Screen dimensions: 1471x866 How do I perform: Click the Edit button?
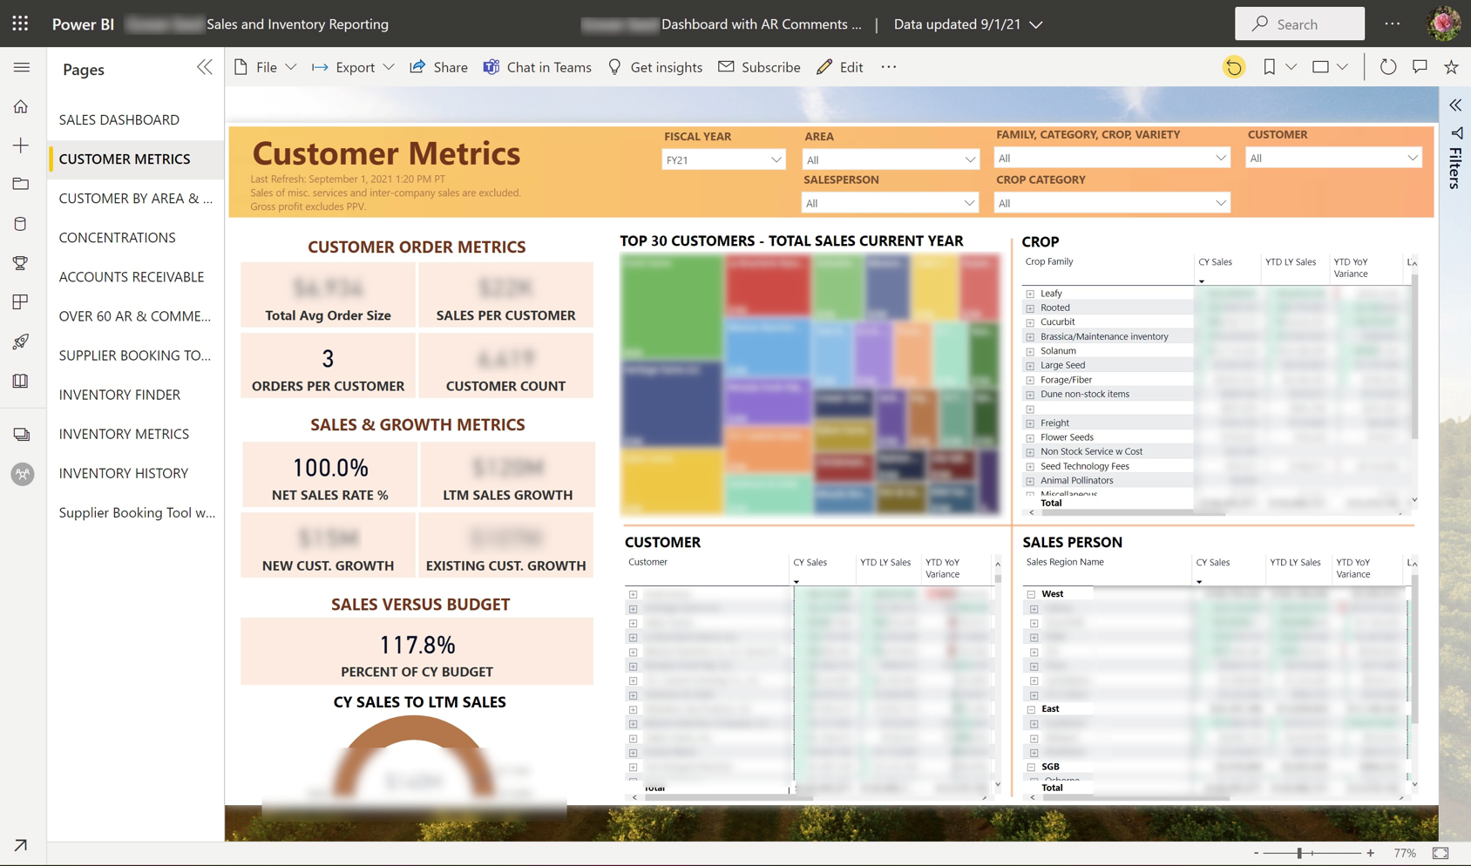click(840, 67)
